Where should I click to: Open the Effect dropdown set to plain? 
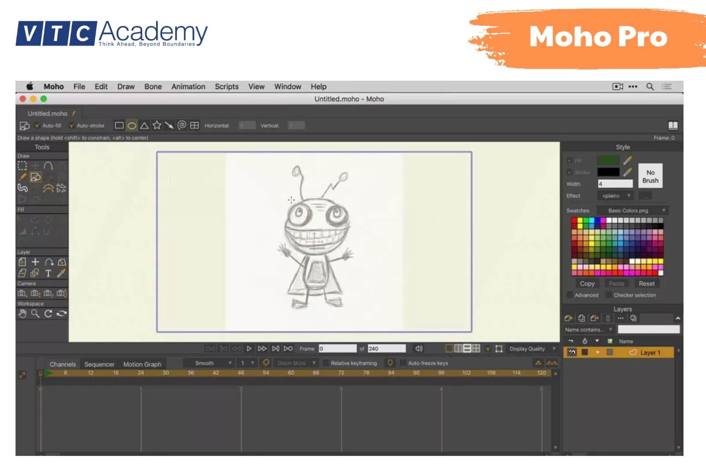coord(616,196)
